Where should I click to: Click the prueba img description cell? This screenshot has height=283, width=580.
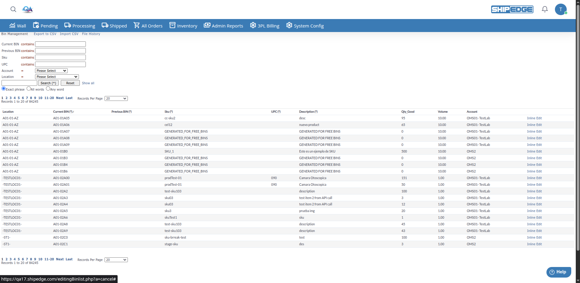307,211
